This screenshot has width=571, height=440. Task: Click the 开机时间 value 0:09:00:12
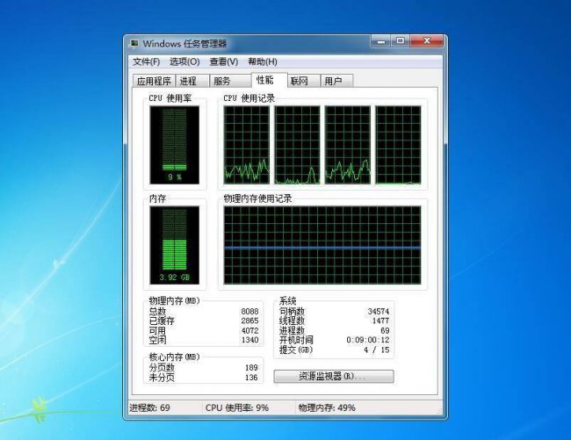(368, 340)
